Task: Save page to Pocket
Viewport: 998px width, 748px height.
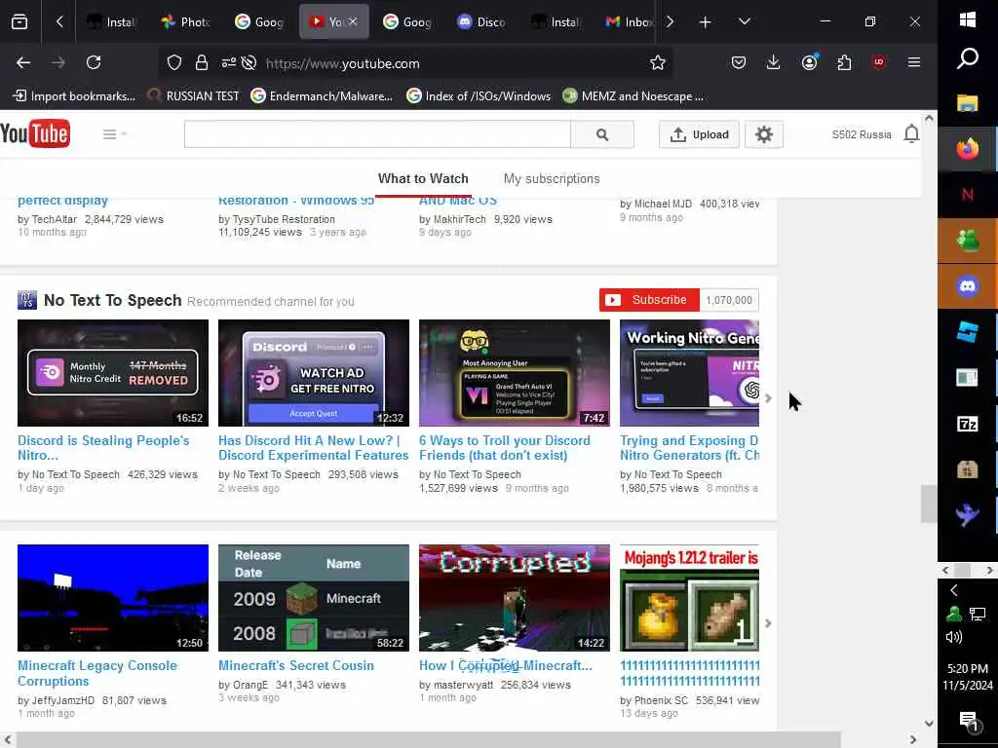Action: tap(739, 62)
